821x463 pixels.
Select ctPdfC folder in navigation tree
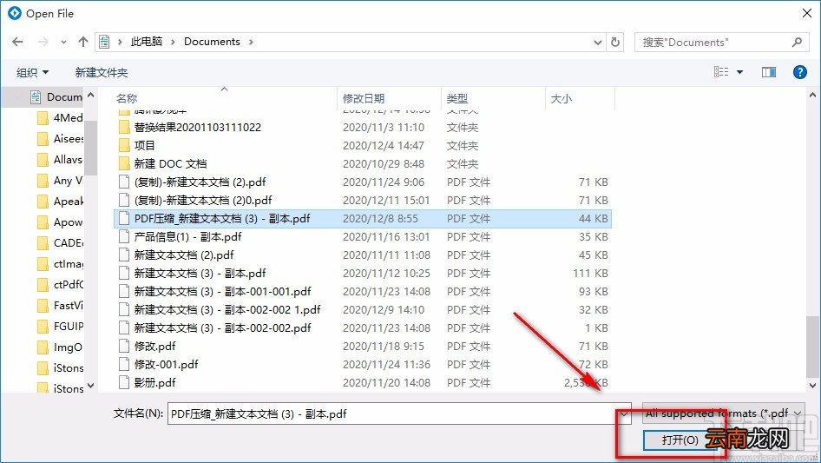(x=60, y=284)
